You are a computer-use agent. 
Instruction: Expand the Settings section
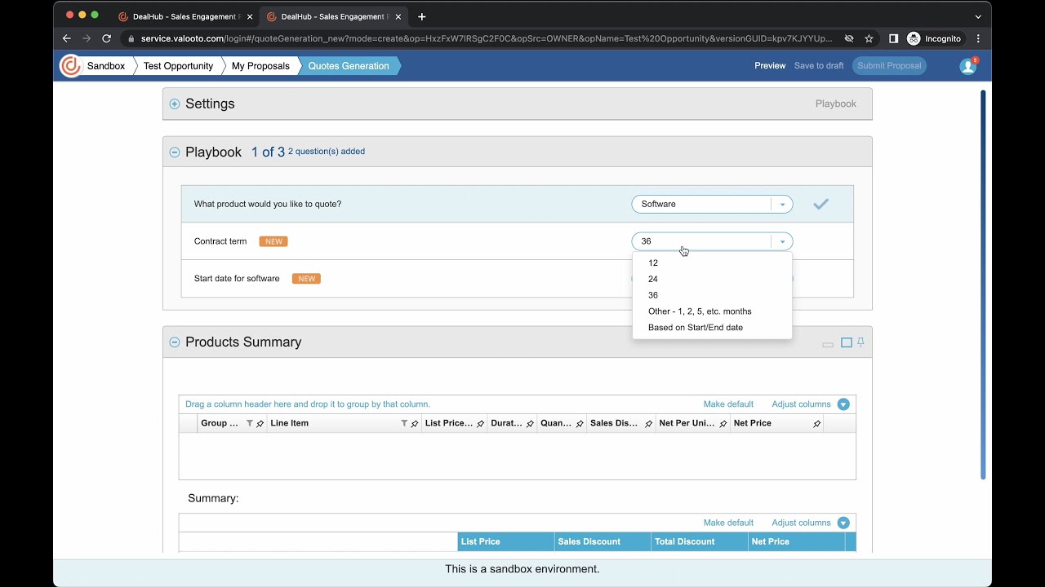(175, 104)
